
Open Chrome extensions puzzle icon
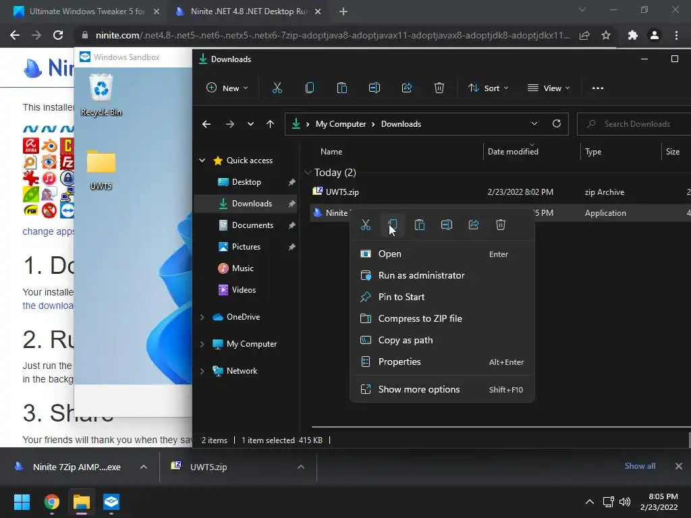(633, 35)
